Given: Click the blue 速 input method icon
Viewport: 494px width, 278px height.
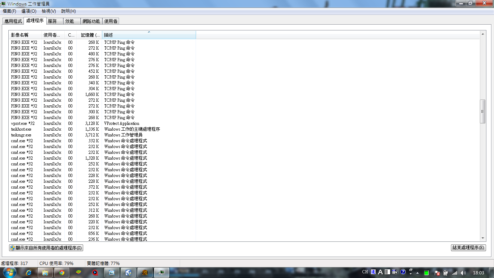Looking at the screenshot, I should tap(373, 272).
